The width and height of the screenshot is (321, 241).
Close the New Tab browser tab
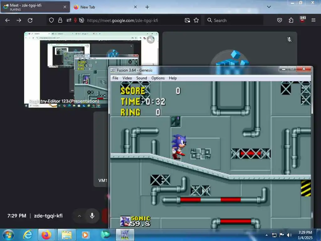tap(135, 7)
